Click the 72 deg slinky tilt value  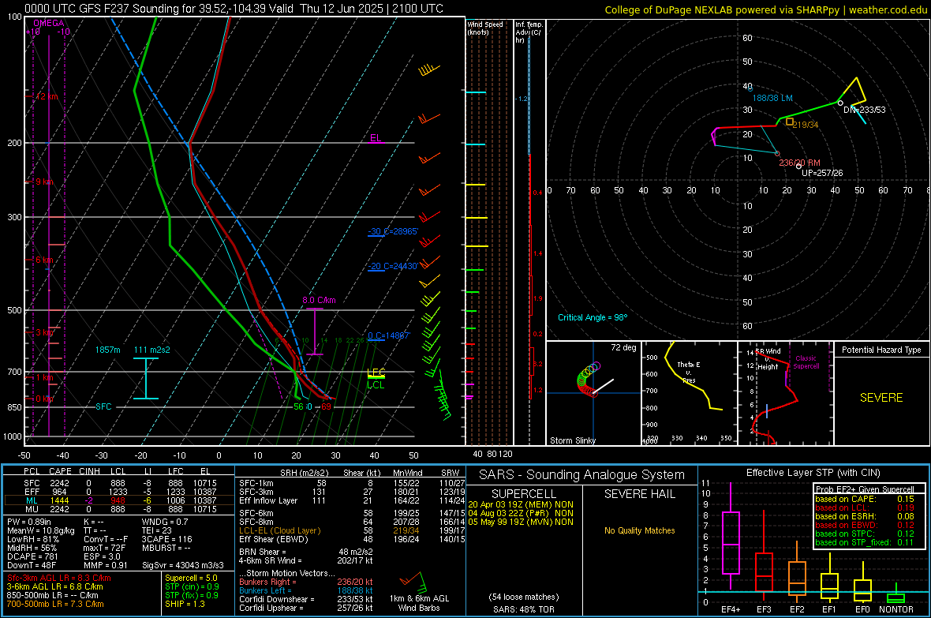tap(623, 347)
